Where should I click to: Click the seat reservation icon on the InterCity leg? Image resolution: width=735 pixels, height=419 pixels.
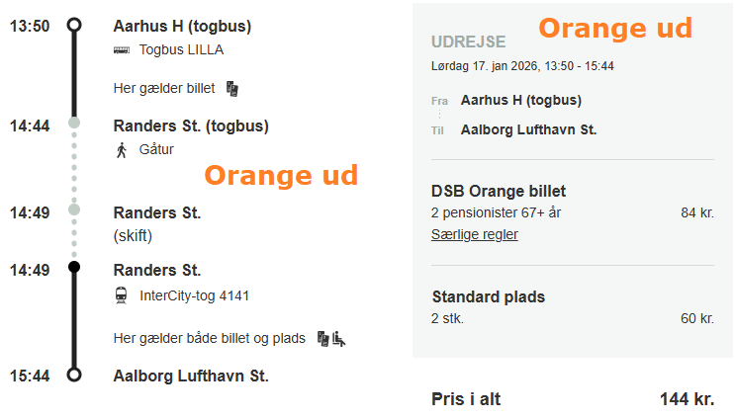click(x=338, y=338)
